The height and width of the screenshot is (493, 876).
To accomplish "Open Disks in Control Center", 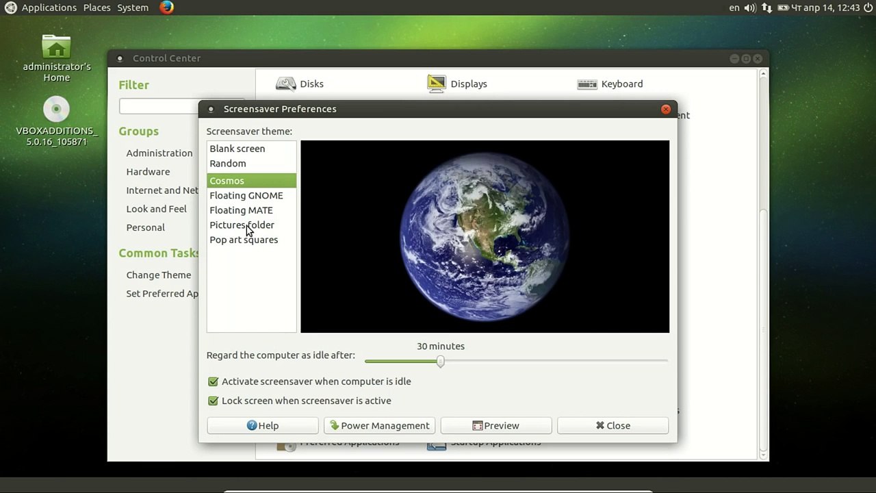I will 300,84.
